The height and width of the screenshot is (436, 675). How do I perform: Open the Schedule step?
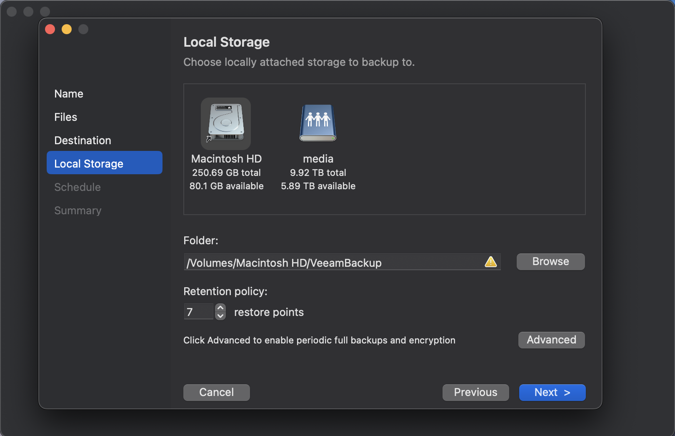[77, 187]
